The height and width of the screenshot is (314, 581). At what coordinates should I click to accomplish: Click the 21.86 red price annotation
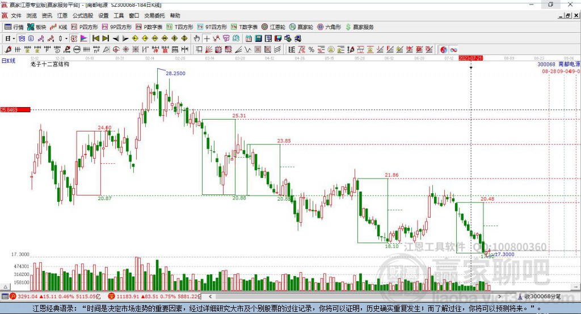tap(391, 175)
